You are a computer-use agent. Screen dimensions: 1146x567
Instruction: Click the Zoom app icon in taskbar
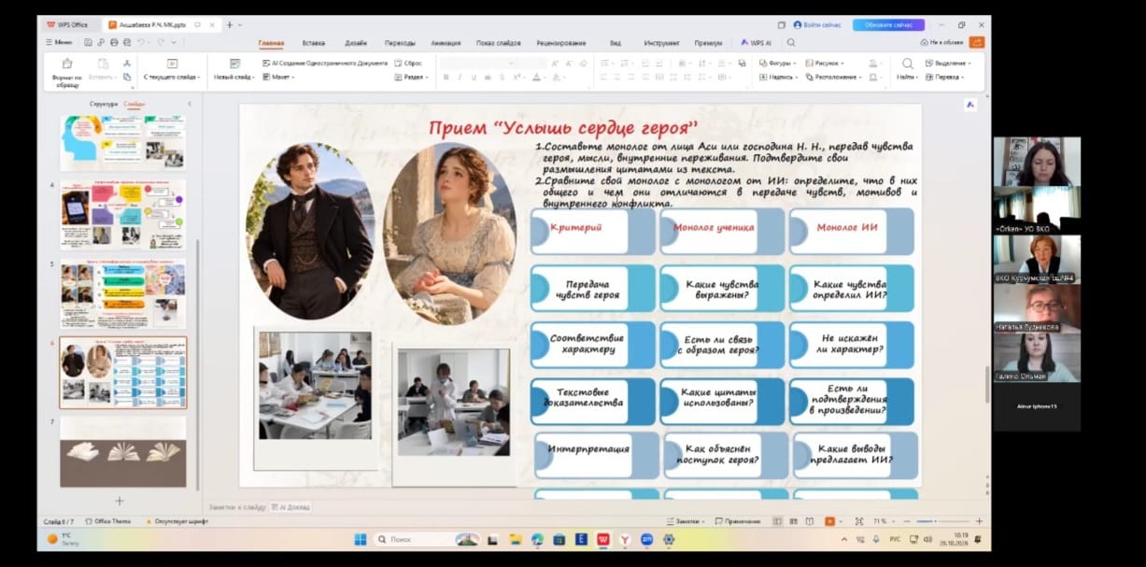[647, 539]
